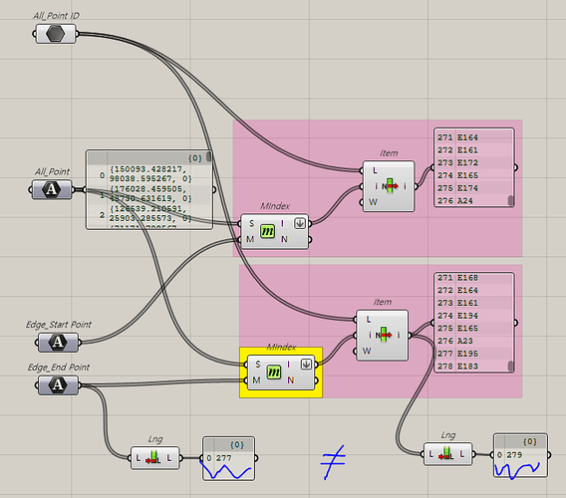The height and width of the screenshot is (498, 566).
Task: Click the upper Mindex green m icon
Action: (267, 231)
